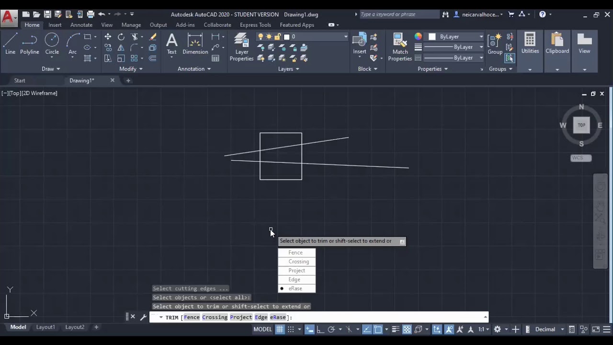Image resolution: width=613 pixels, height=345 pixels.
Task: Open the Insert ribbon tab
Action: pyautogui.click(x=55, y=25)
